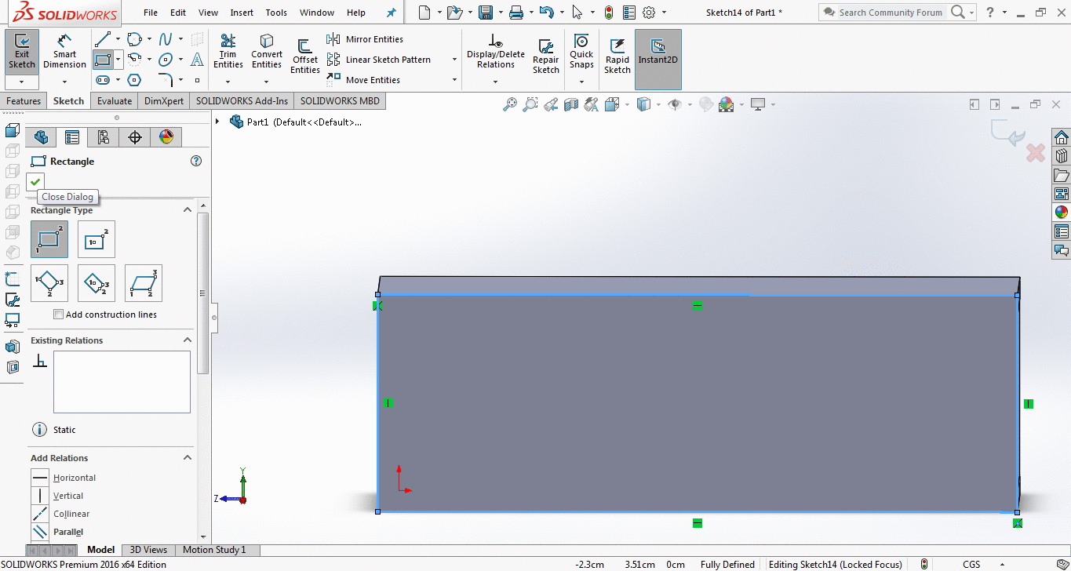Viewport: 1071px width, 571px height.
Task: Open Move Entities dropdown arrow
Action: pos(454,80)
